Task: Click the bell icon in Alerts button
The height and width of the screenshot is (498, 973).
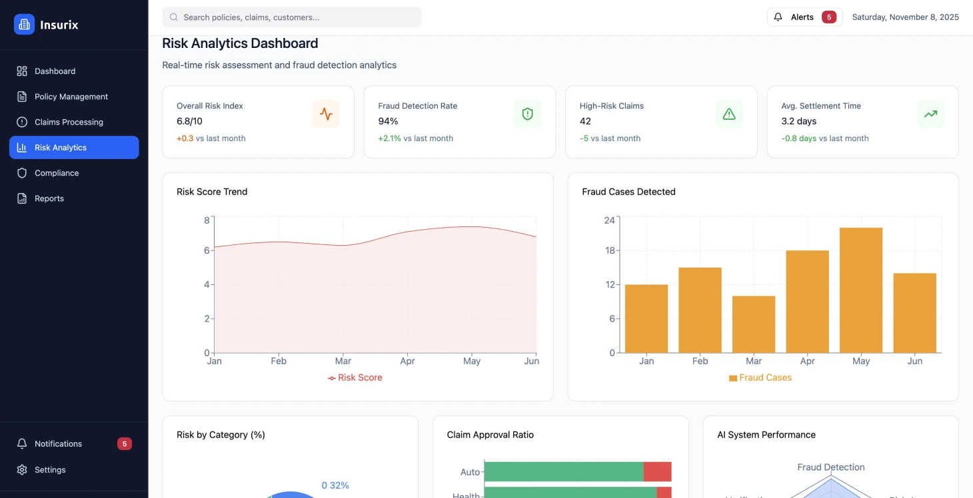Action: [778, 17]
